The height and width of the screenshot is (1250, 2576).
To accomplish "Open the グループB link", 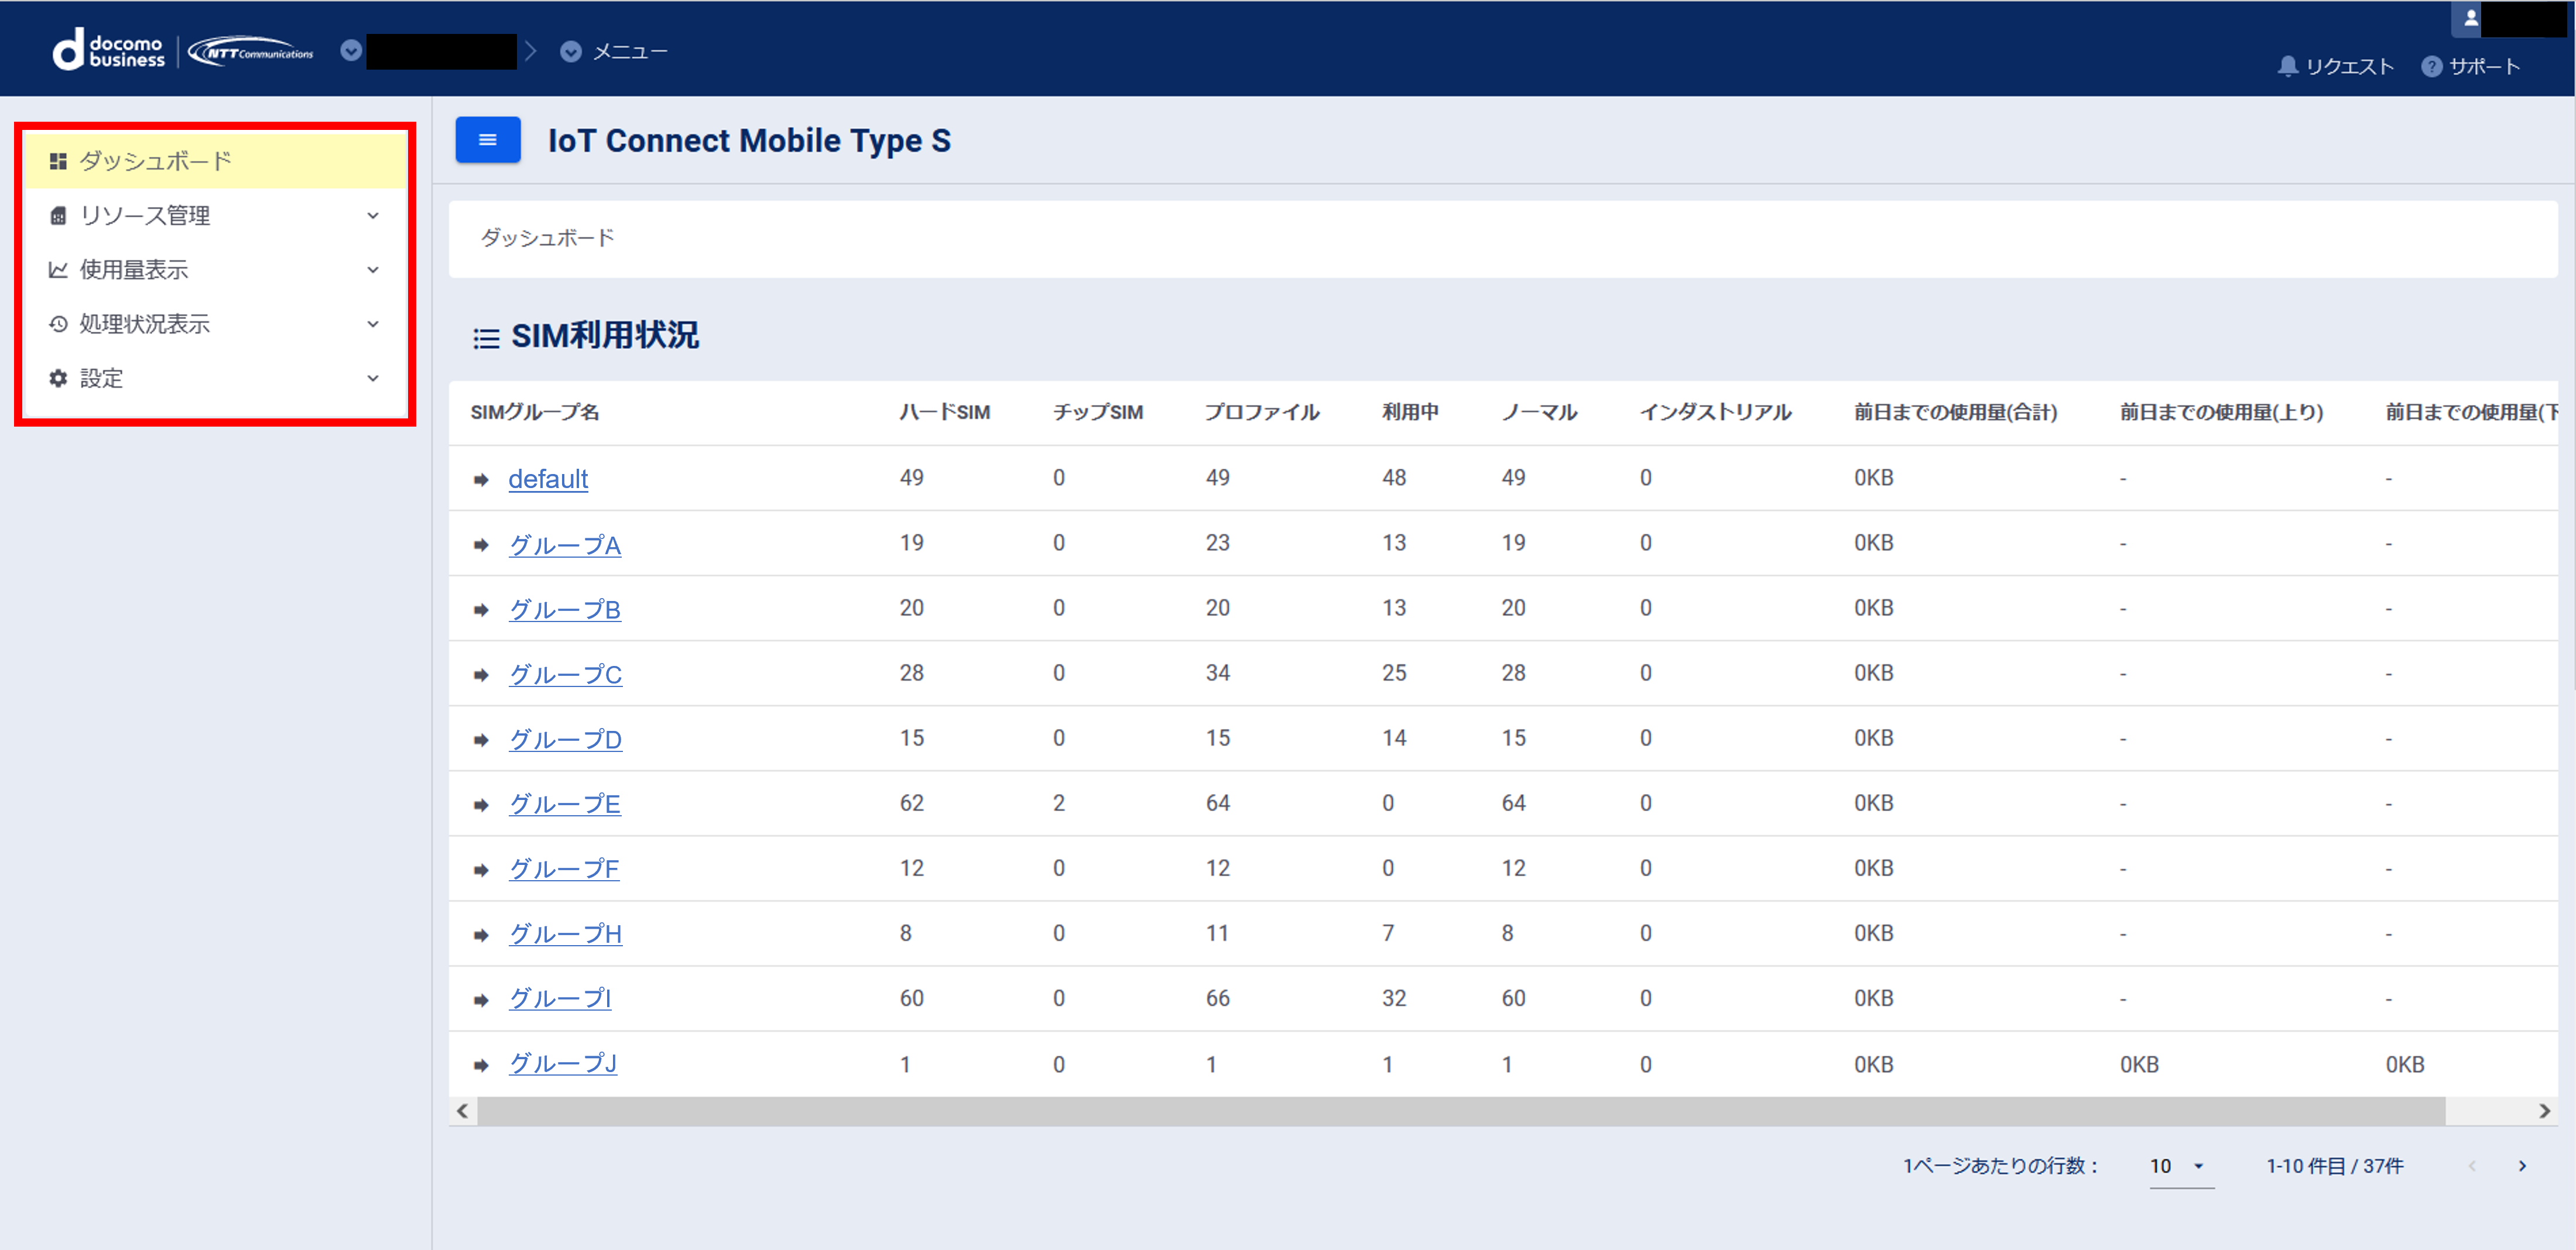I will pyautogui.click(x=565, y=610).
